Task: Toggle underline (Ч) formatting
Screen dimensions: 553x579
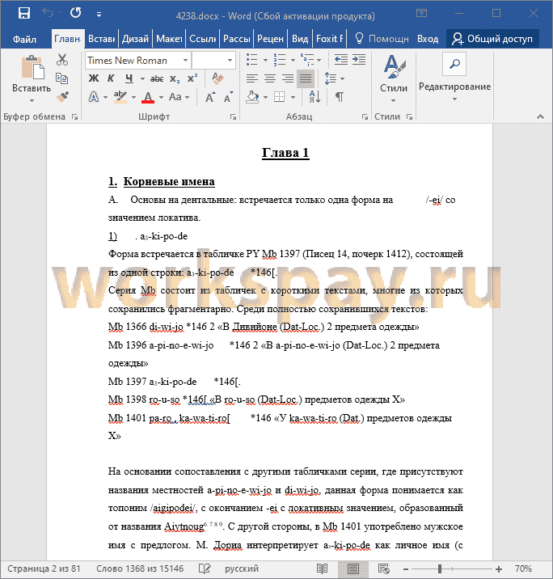Action: click(x=129, y=78)
